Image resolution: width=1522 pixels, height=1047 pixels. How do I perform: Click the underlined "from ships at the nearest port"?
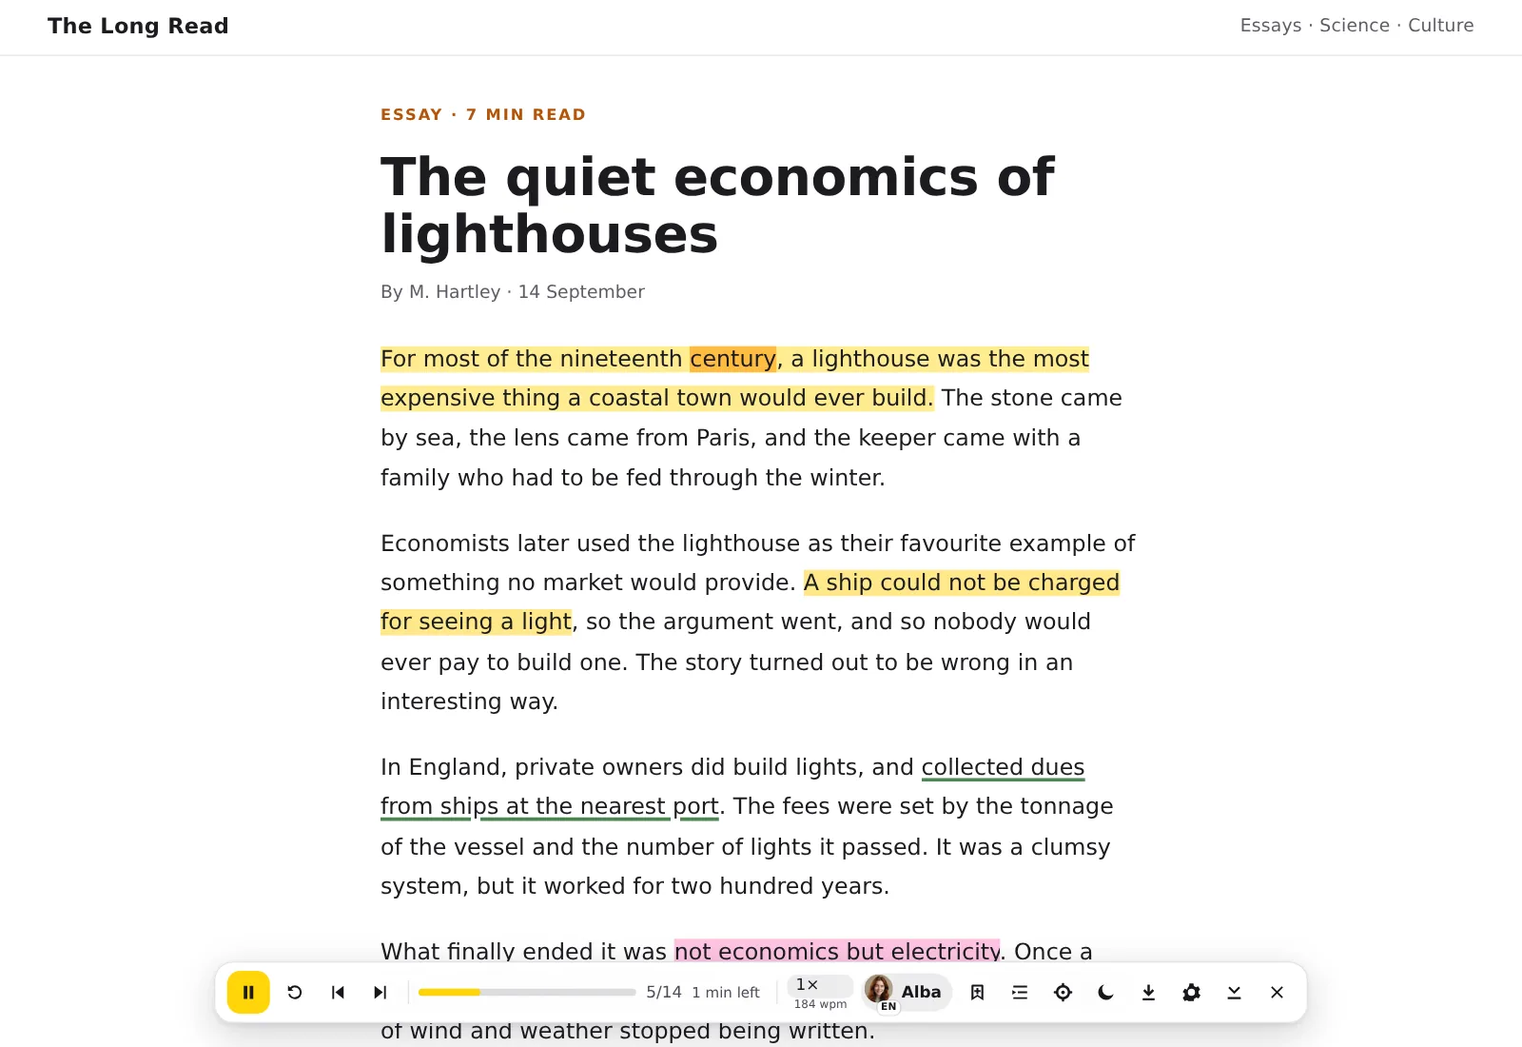click(550, 807)
